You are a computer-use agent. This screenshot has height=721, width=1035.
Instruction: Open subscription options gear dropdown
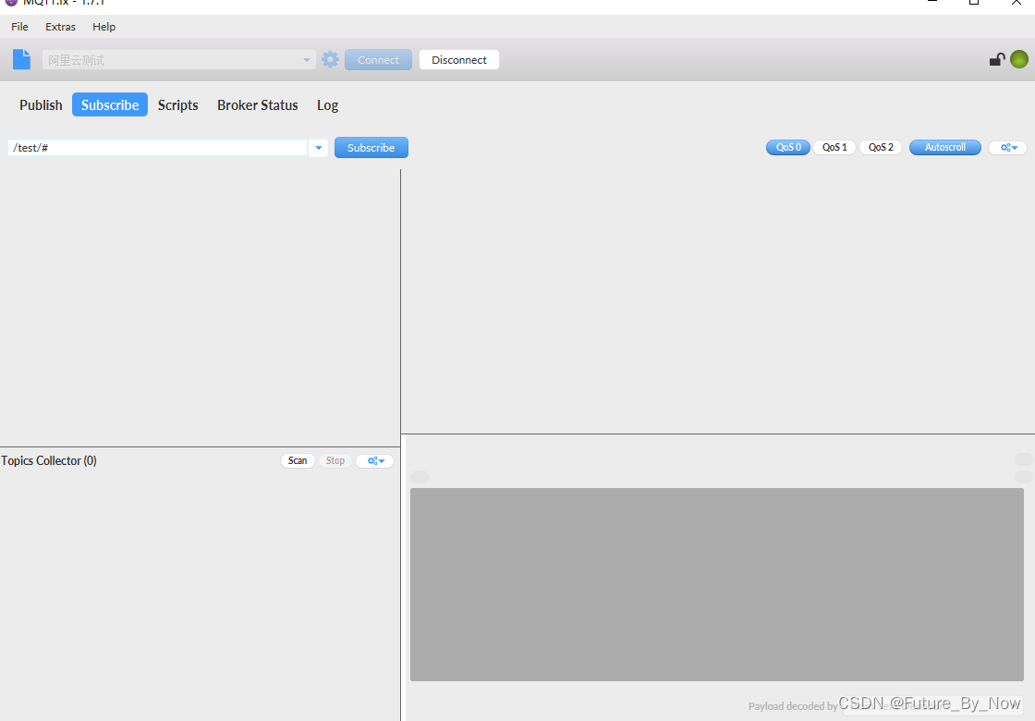point(1008,147)
